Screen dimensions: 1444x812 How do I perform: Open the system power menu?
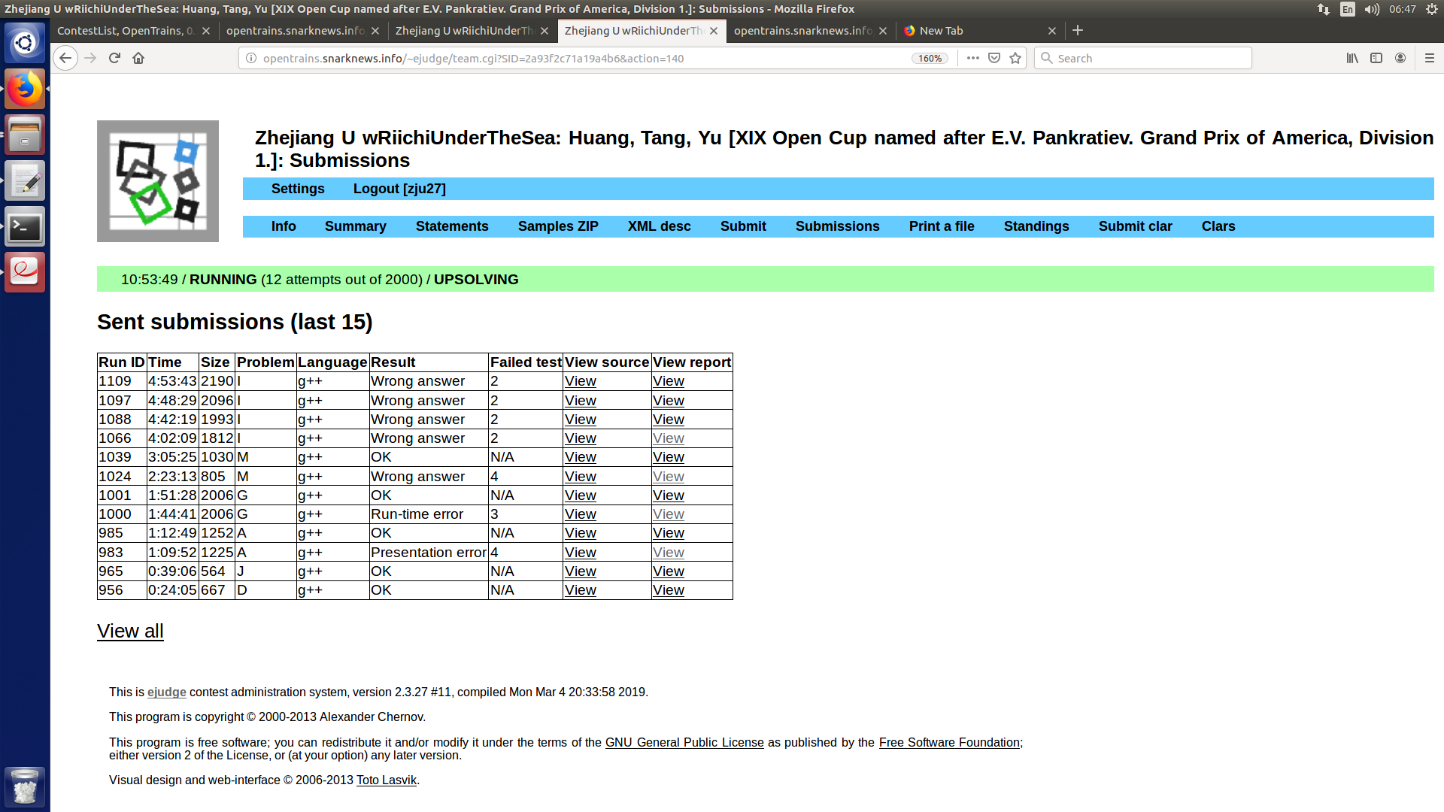click(x=1431, y=9)
